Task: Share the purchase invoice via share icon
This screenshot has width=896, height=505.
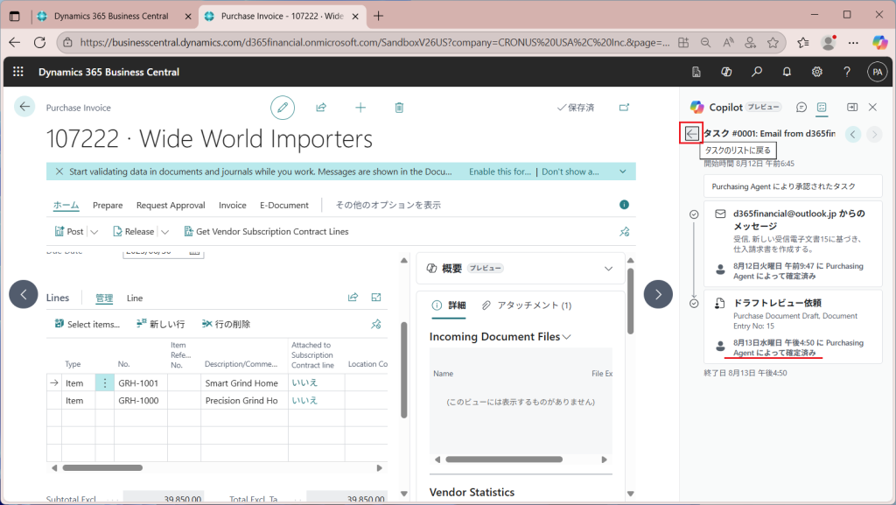Action: [321, 108]
